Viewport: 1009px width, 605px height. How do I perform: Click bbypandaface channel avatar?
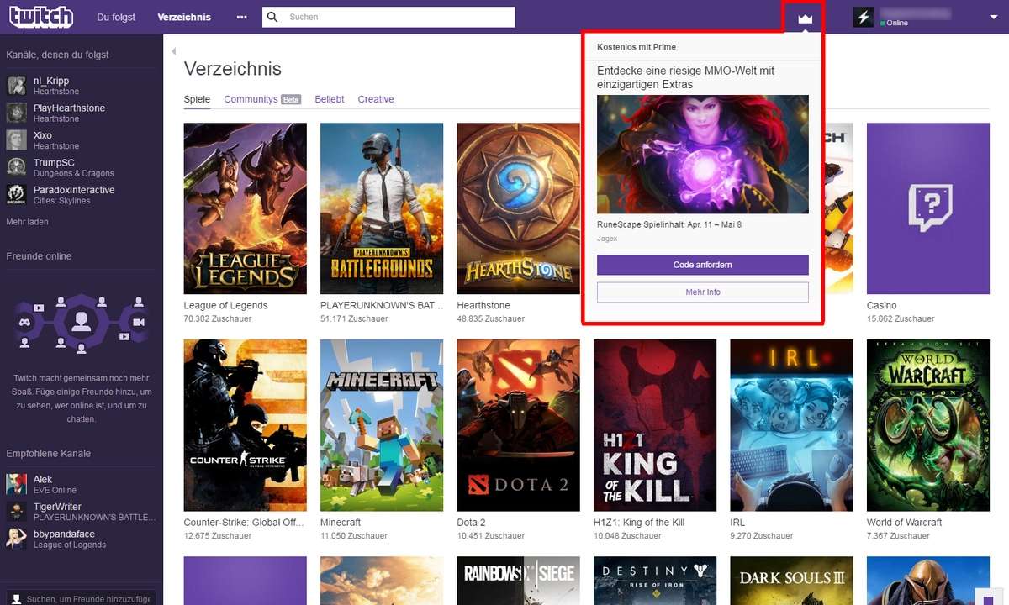[17, 539]
